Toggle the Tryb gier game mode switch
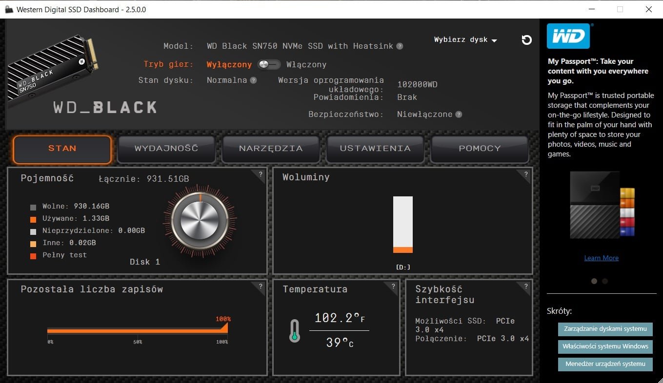 (x=269, y=64)
